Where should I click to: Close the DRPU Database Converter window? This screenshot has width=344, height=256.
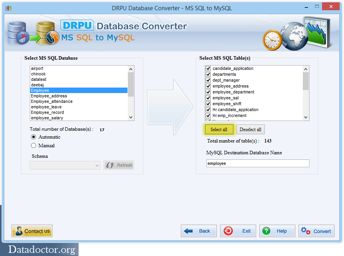point(331,7)
